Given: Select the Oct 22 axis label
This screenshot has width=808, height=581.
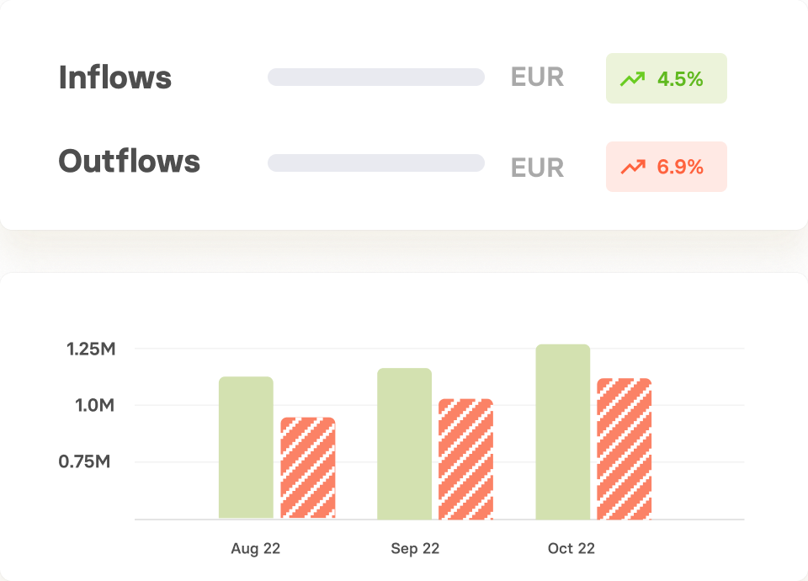Looking at the screenshot, I should [x=571, y=548].
